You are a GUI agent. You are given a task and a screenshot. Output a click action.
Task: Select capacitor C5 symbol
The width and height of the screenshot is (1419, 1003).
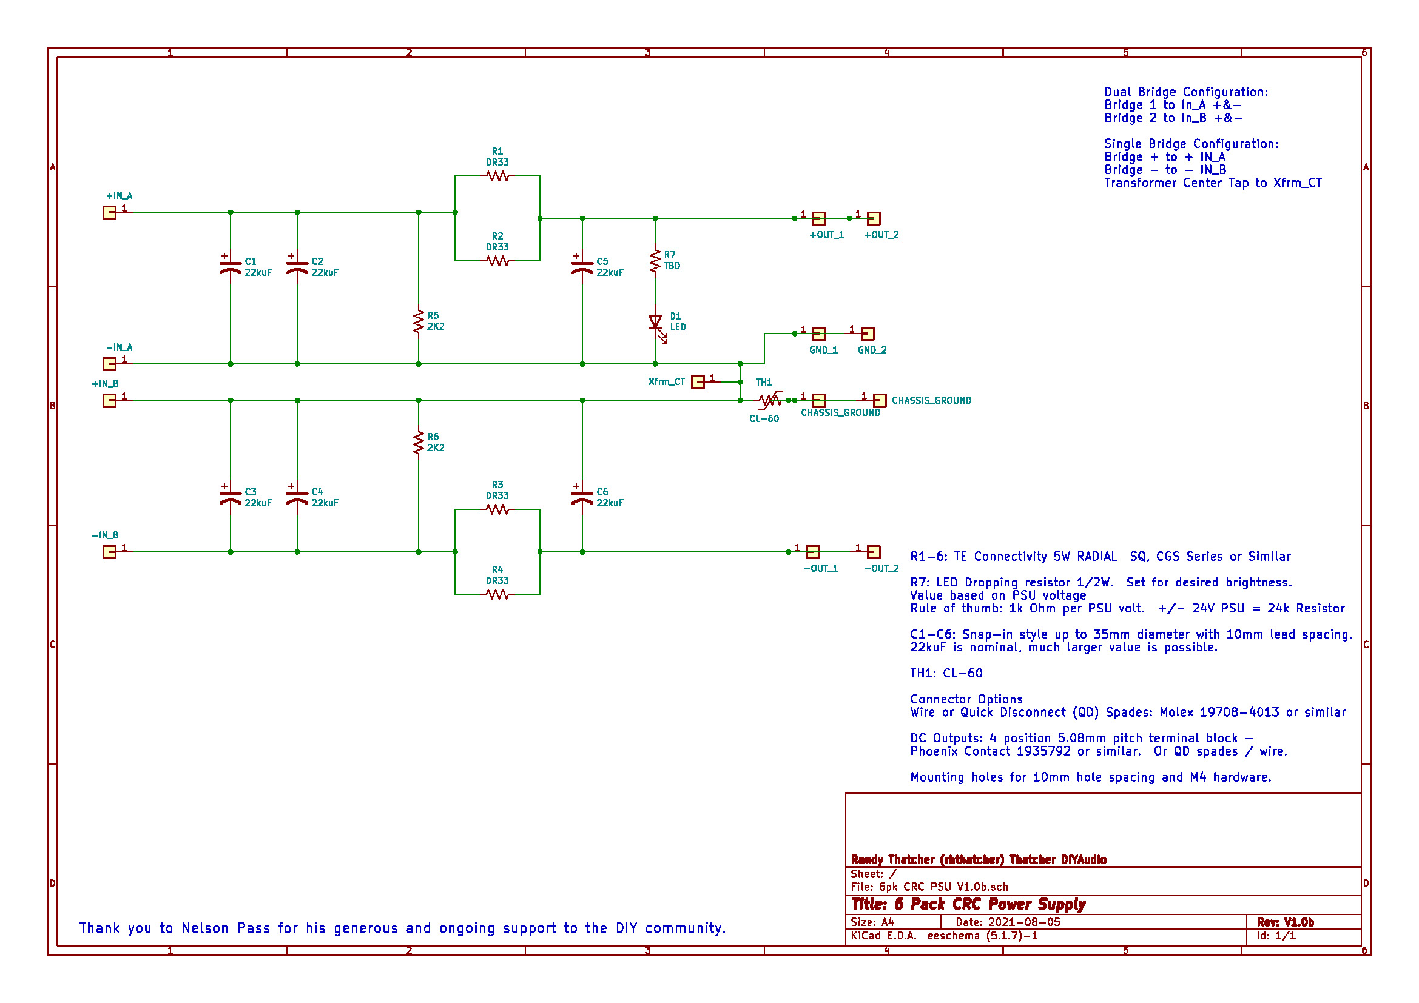(x=582, y=267)
